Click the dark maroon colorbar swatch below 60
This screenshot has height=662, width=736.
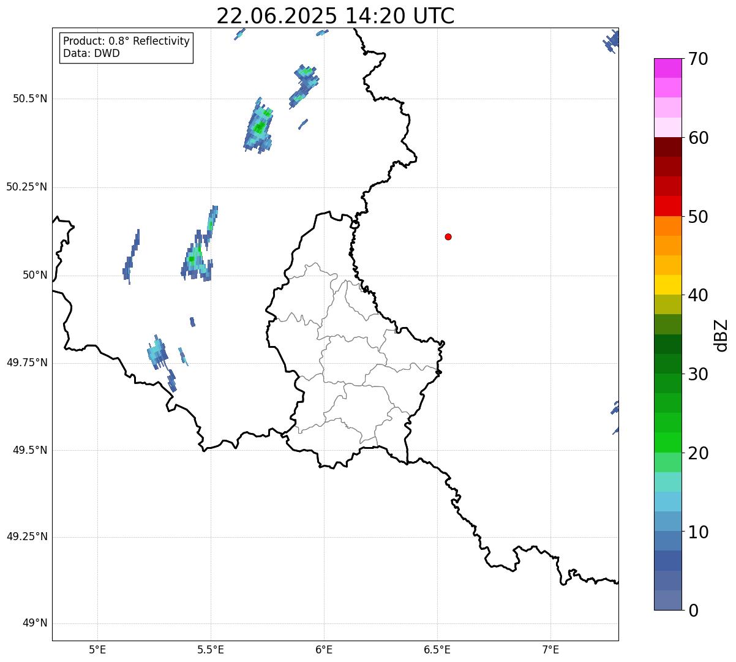[667, 147]
